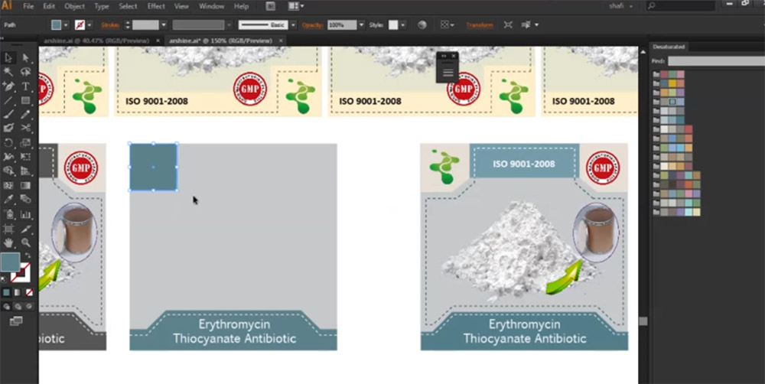Select the Scissors tool
The height and width of the screenshot is (384, 765).
tap(25, 129)
